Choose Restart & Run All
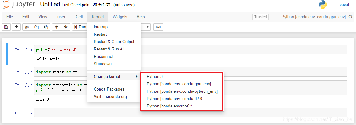 pyautogui.click(x=109, y=49)
